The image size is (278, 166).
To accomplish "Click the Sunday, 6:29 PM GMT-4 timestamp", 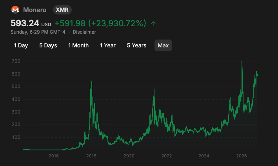I will point(38,32).
